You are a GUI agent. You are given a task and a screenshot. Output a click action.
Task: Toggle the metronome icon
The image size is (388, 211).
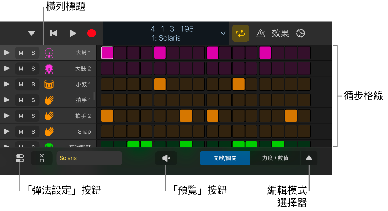[x=261, y=33]
